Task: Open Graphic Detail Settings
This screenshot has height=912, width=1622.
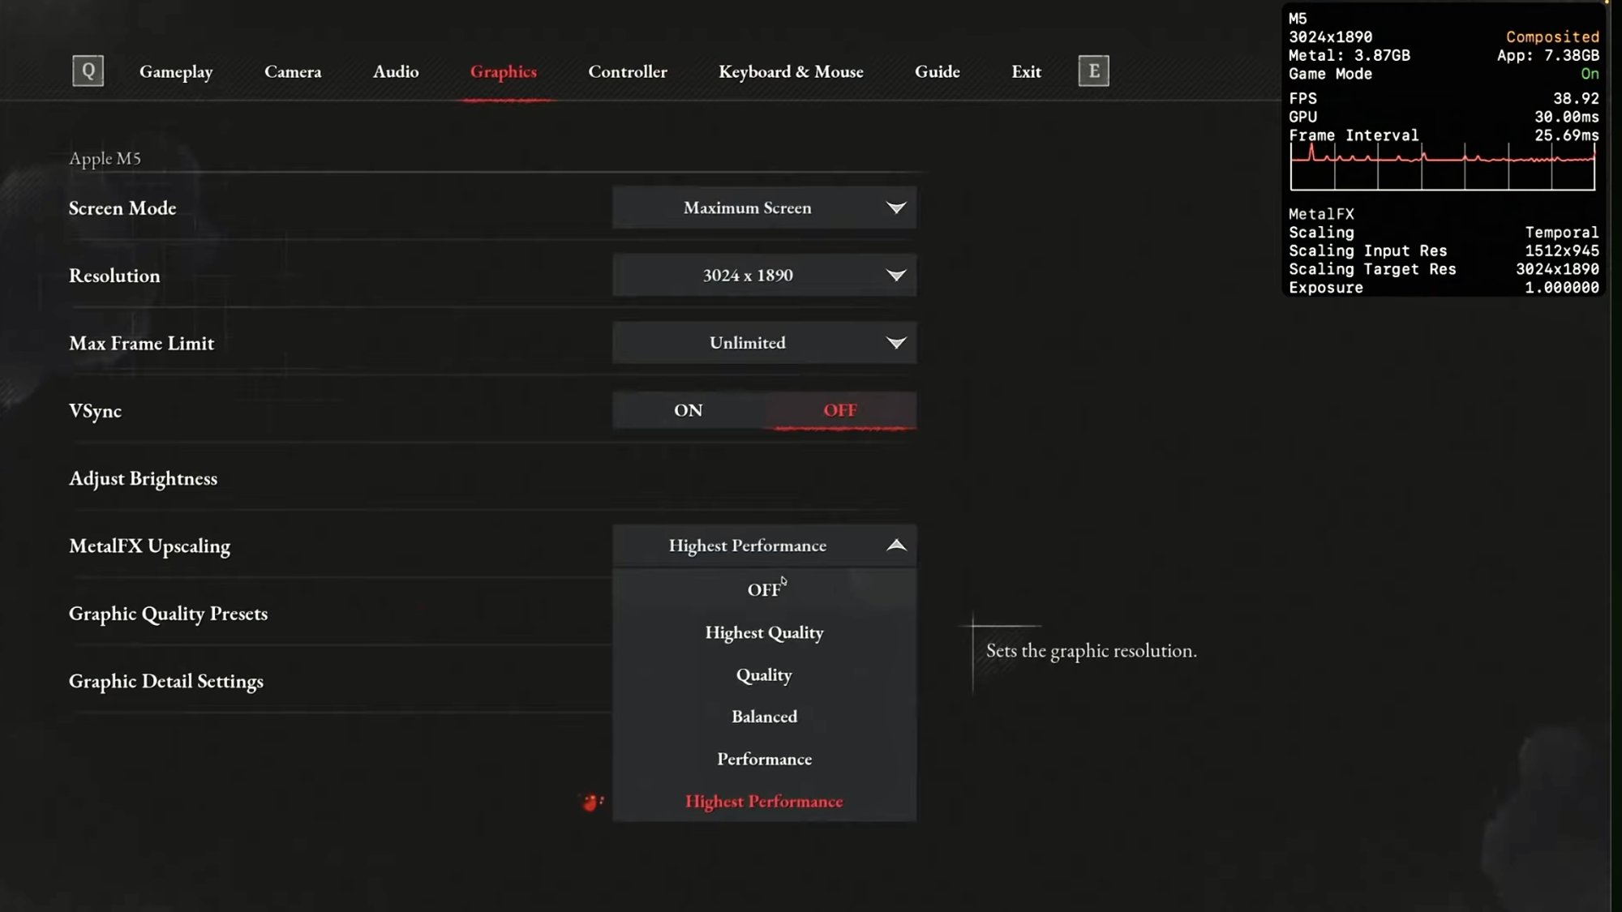Action: point(165,681)
